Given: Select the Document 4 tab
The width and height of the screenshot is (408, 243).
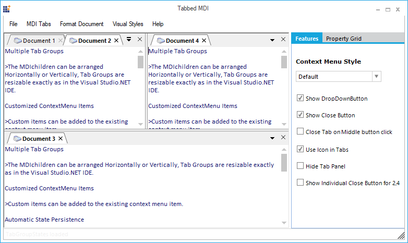Looking at the screenshot, I should click(x=182, y=41).
